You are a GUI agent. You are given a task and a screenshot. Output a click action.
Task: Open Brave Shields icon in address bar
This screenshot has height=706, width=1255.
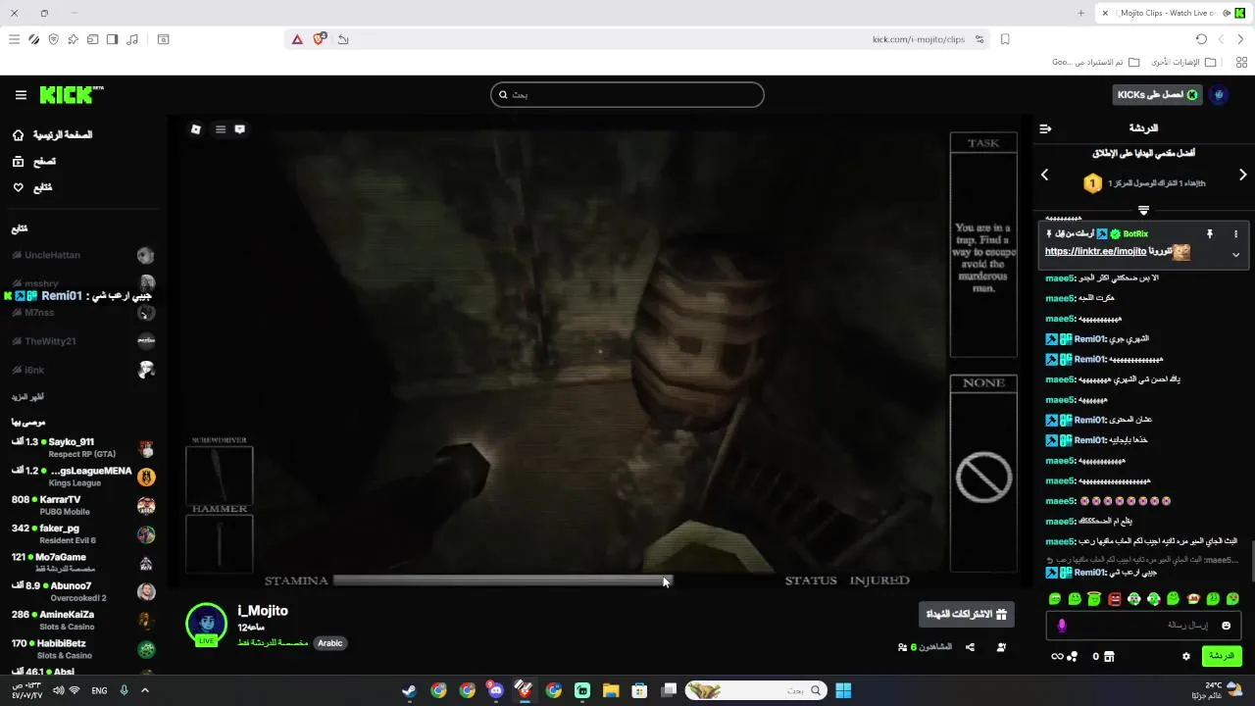[x=319, y=39]
